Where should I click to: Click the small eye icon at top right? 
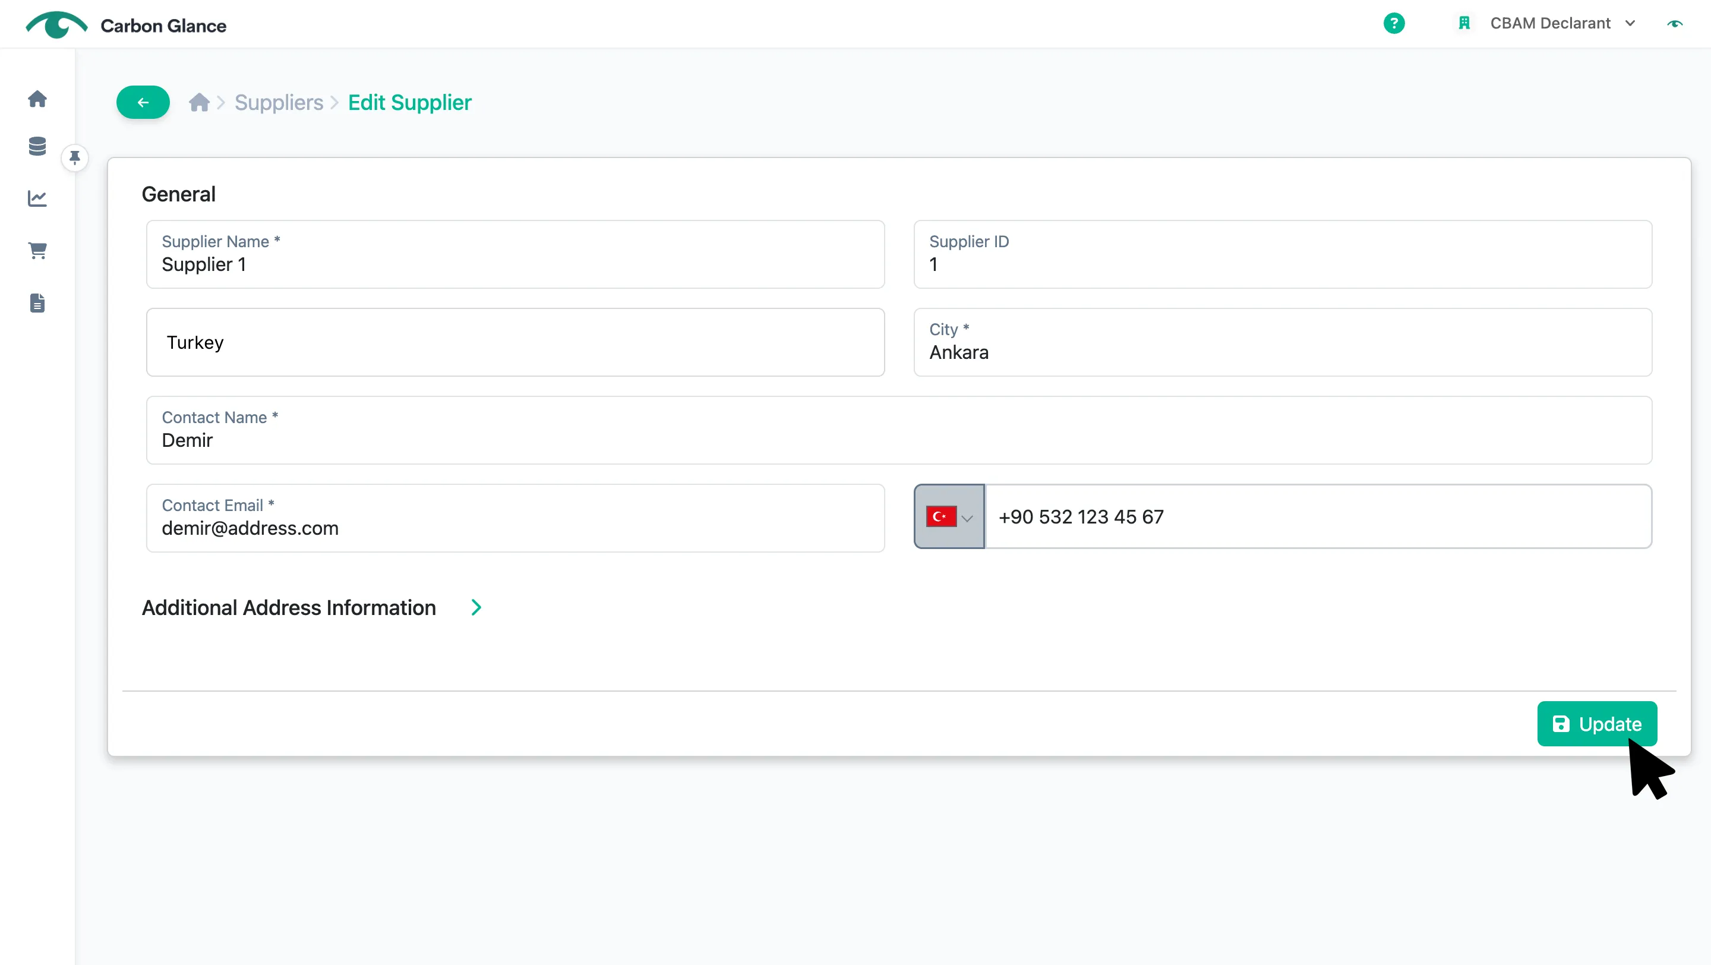tap(1675, 24)
